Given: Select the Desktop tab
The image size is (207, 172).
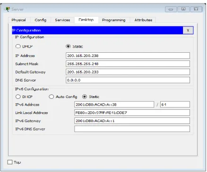Looking at the screenshot, I should 86,20.
